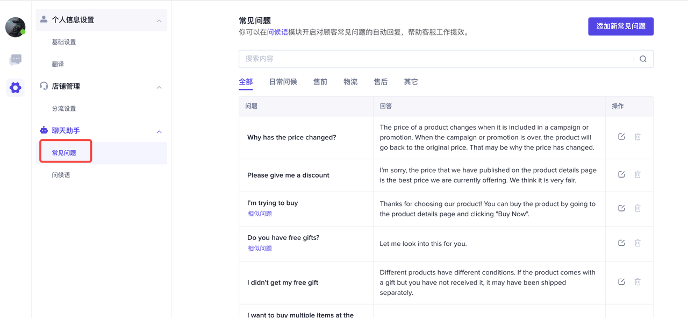Show 相似问题 under "I'm trying to buy"
Screen dimensions: 688x318
click(260, 214)
